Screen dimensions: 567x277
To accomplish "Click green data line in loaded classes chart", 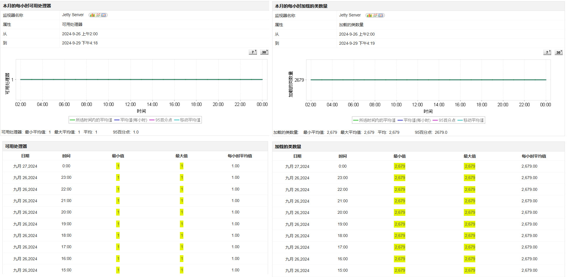I will tap(428, 80).
